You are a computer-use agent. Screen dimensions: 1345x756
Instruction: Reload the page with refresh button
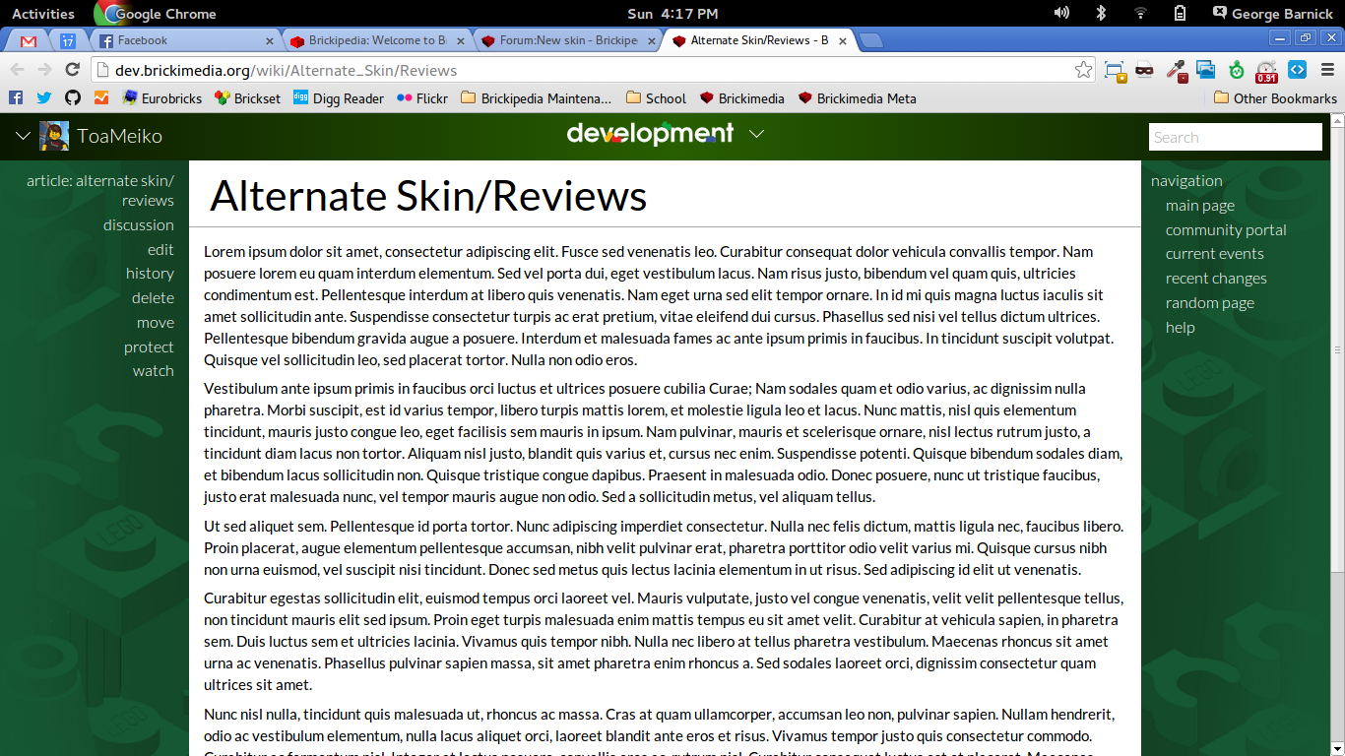click(72, 70)
